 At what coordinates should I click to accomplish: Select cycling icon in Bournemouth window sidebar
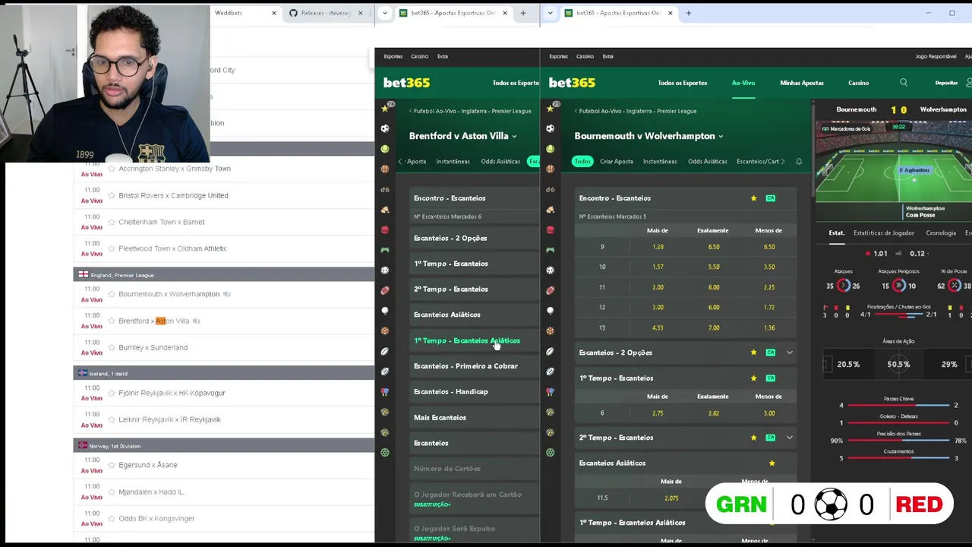coord(550,189)
